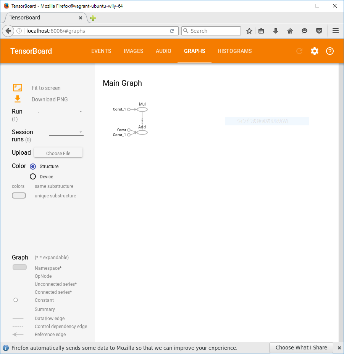Open the Session runs dropdown
Viewport: 344px width, 354px height.
point(66,132)
